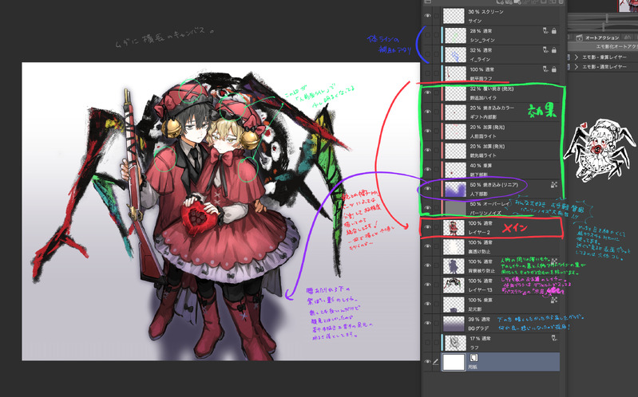Tick the selection checkbox on the サイン row
This screenshot has width=638, height=397.
436,16
